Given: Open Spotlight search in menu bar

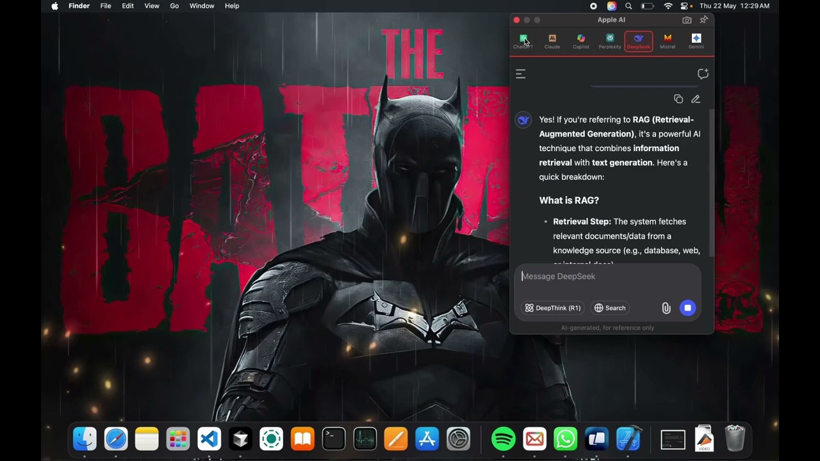Looking at the screenshot, I should pyautogui.click(x=628, y=6).
